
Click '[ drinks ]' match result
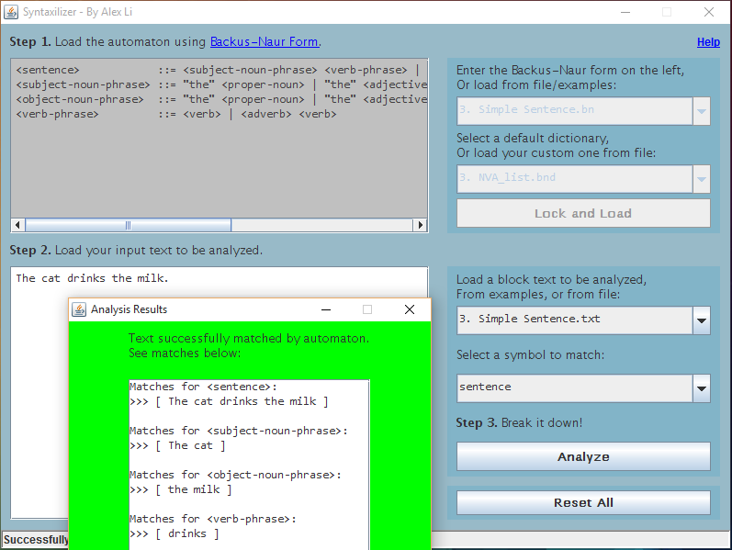click(x=187, y=533)
